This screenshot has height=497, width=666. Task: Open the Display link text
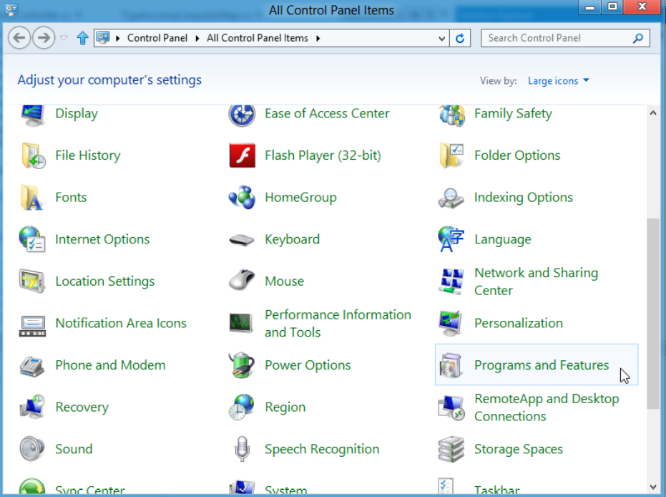click(77, 114)
